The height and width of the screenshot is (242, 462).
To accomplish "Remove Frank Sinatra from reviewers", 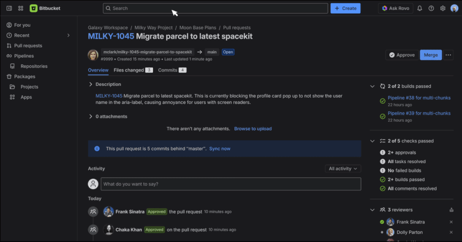I will [x=451, y=222].
